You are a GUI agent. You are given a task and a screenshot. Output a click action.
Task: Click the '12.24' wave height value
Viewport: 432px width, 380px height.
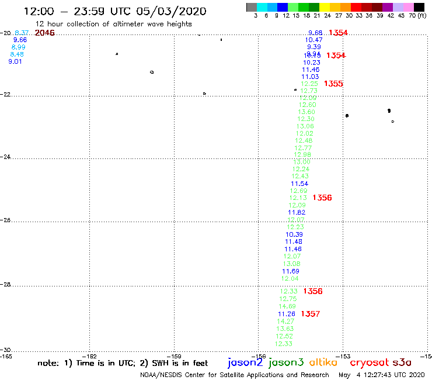pyautogui.click(x=301, y=169)
